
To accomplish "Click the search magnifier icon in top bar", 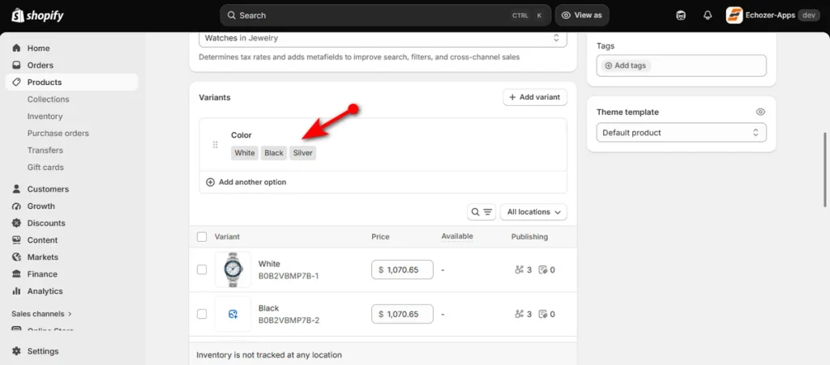I will 231,15.
